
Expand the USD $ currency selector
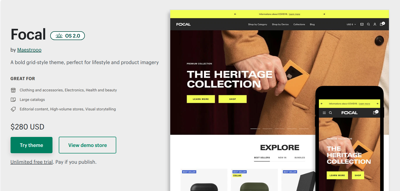click(x=351, y=24)
